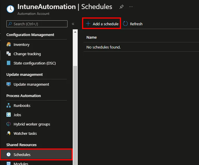Pin the IntuneAutomation Schedules page

point(121,7)
